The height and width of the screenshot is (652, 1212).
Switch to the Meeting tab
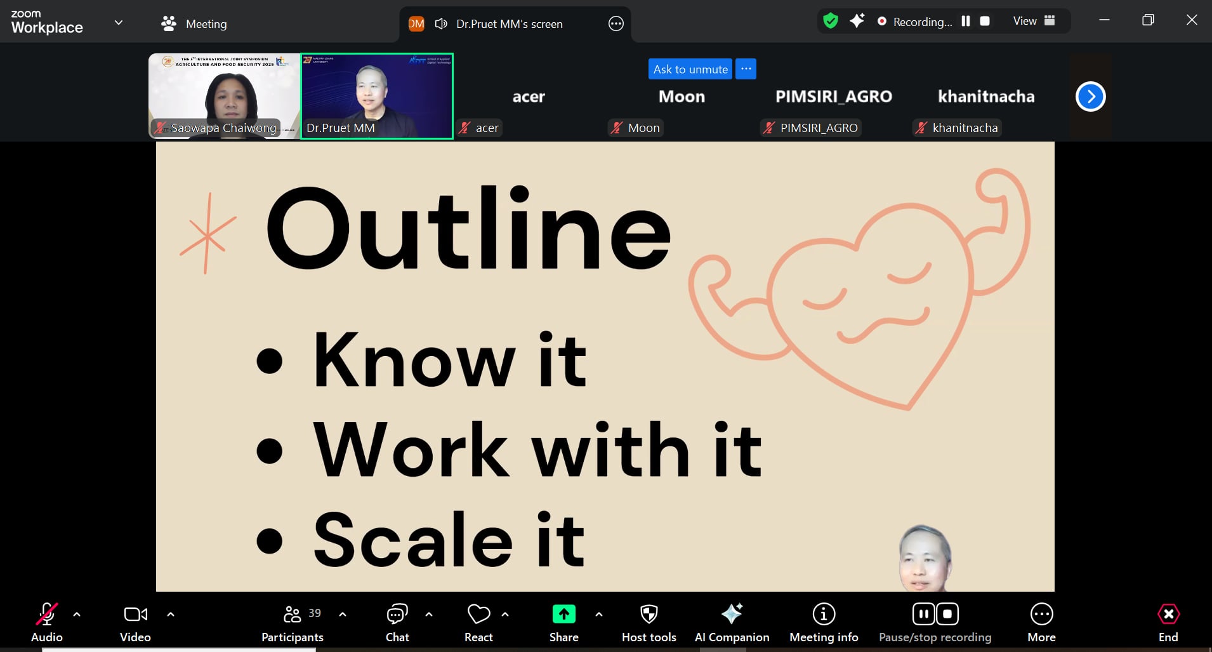pyautogui.click(x=195, y=24)
